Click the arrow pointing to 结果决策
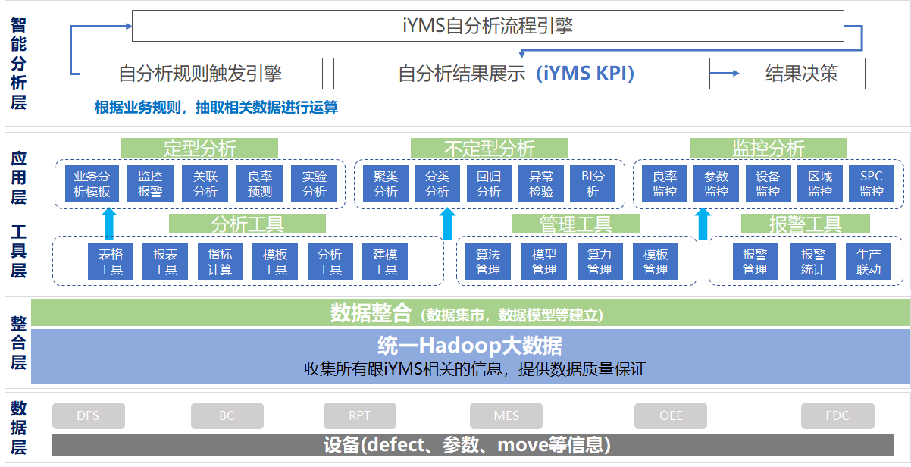The image size is (911, 467). (x=725, y=74)
